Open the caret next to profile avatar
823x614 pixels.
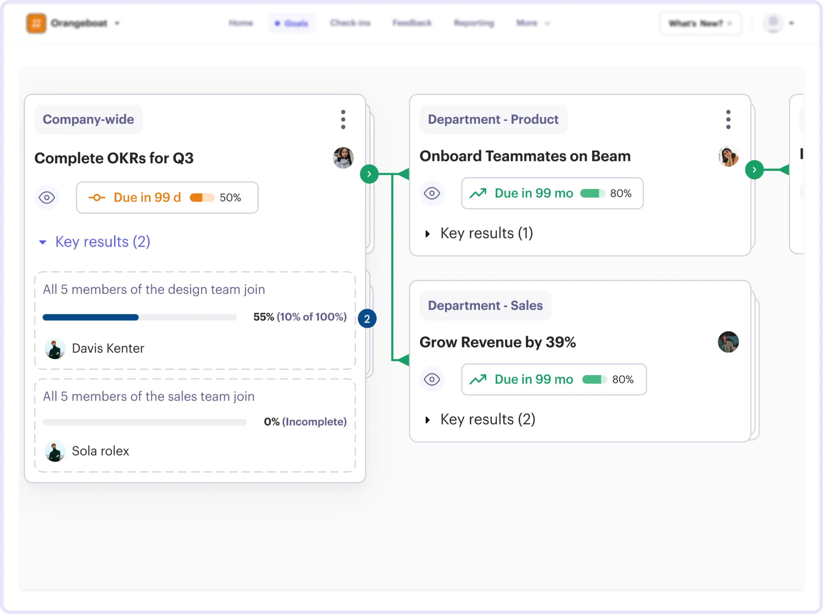(791, 23)
